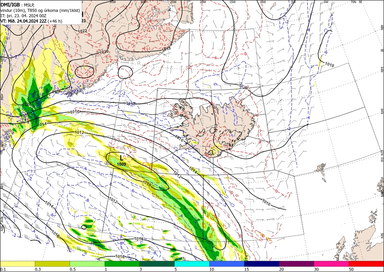Pick the cyan 5–10 mm legend swatch
The height and width of the screenshot is (272, 384).
[192, 264]
